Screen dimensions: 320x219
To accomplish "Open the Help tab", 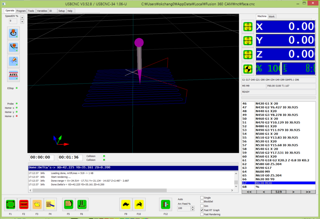I will tap(70, 11).
